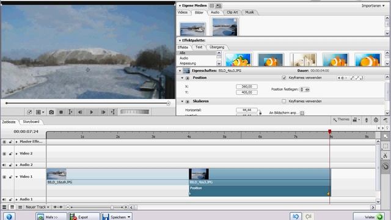Image resolution: width=391 pixels, height=220 pixels.
Task: Expand the Video 2 track
Action: click(x=16, y=153)
